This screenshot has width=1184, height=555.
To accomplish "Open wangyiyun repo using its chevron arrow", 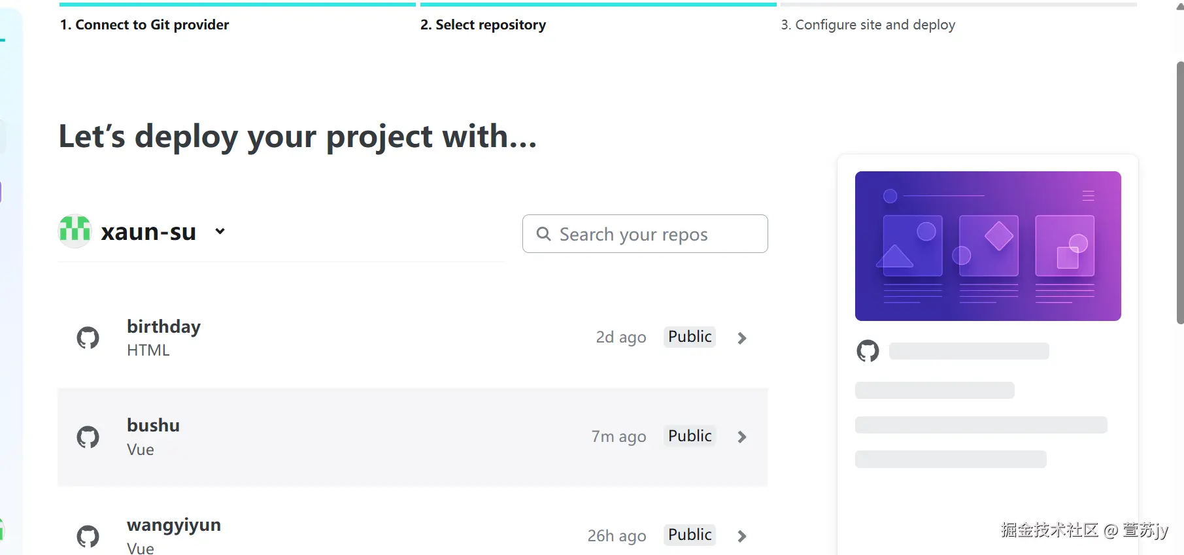I will (x=741, y=536).
